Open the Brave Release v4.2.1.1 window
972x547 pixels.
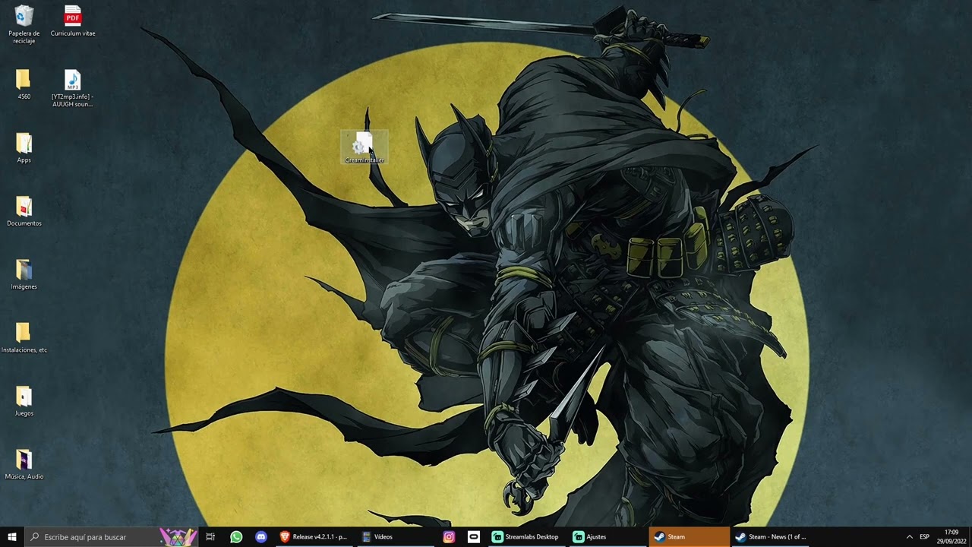(x=314, y=536)
